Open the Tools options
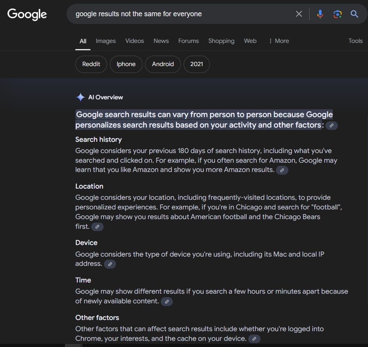This screenshot has width=368, height=347. [355, 41]
